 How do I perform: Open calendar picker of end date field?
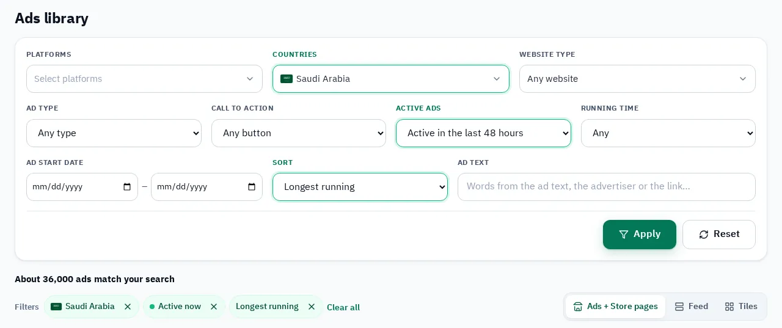click(252, 187)
